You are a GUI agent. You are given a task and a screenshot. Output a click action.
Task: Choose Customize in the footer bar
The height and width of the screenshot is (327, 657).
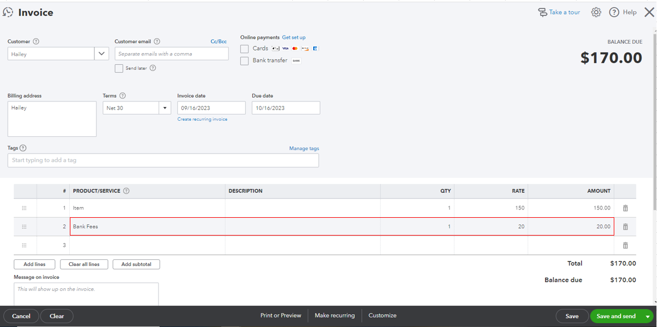pos(383,316)
